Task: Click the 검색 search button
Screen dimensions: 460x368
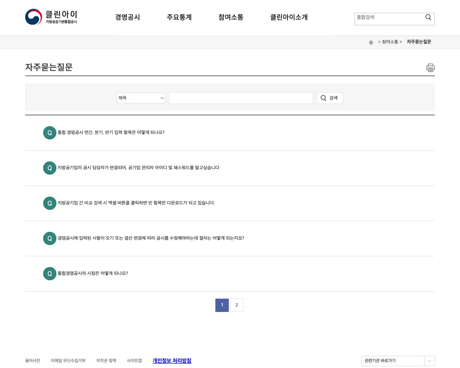Action: click(330, 98)
